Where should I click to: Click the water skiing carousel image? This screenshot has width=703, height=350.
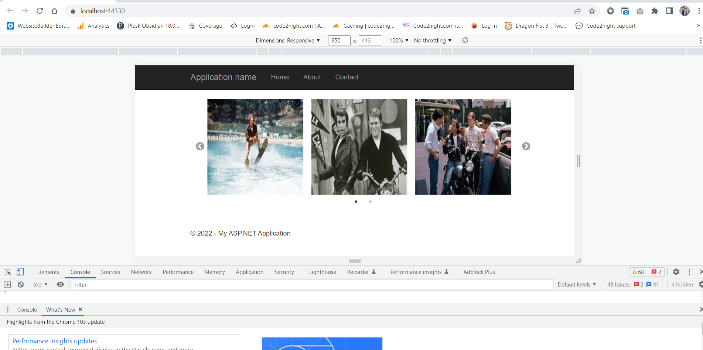click(x=255, y=147)
